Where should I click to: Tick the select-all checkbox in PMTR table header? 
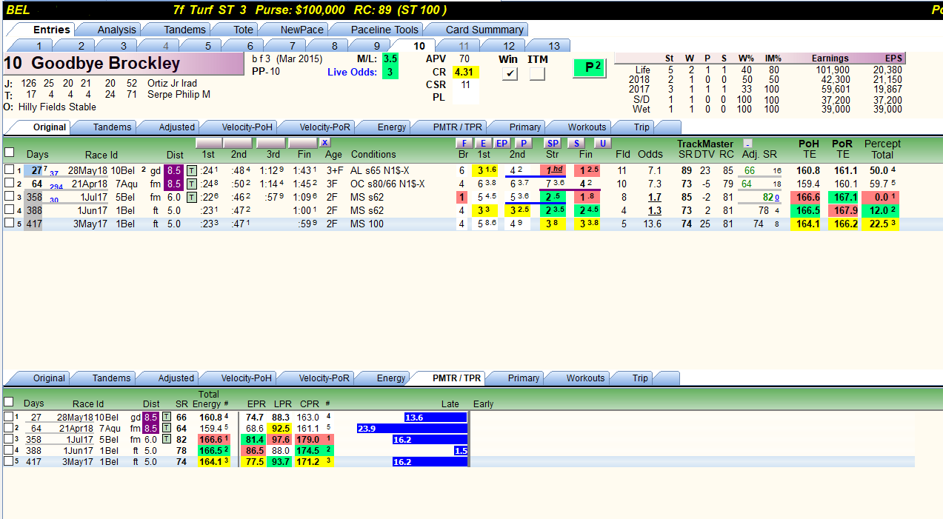(x=8, y=402)
